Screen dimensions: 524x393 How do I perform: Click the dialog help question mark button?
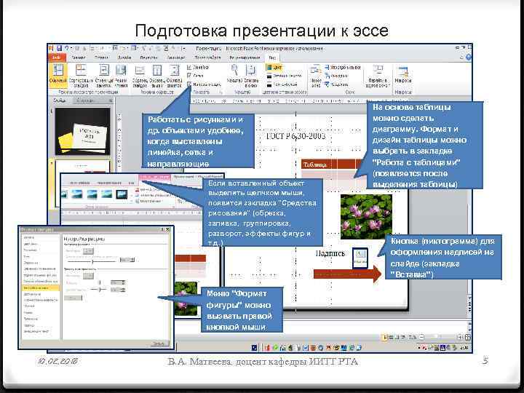click(162, 229)
